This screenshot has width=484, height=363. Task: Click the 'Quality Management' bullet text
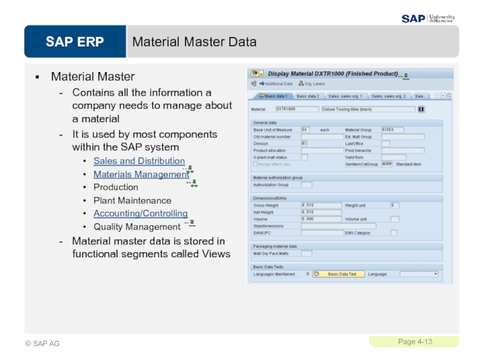[x=137, y=227]
